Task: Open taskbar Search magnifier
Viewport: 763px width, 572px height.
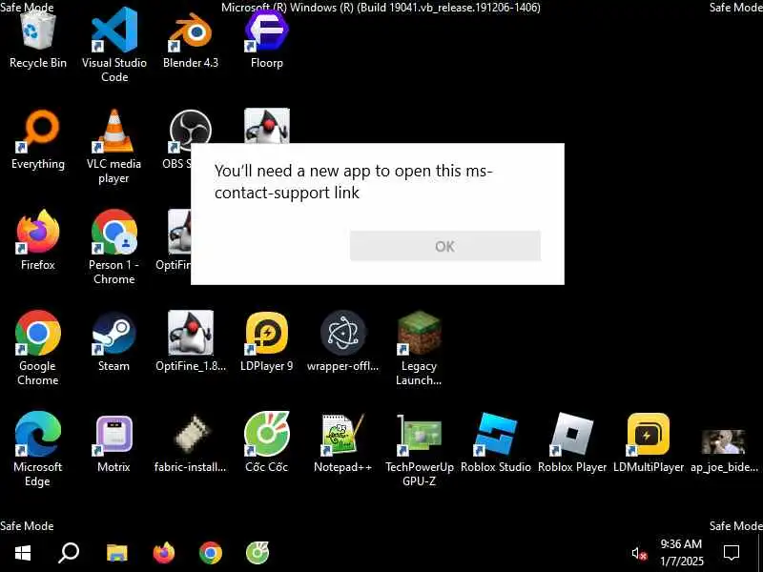Action: (x=69, y=553)
